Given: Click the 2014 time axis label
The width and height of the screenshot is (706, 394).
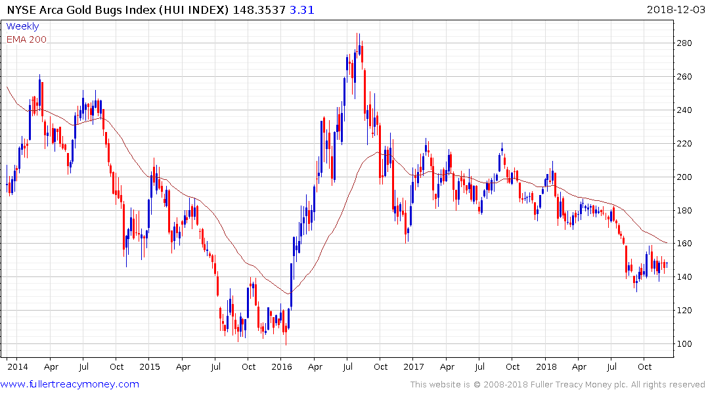Looking at the screenshot, I should click(x=17, y=366).
